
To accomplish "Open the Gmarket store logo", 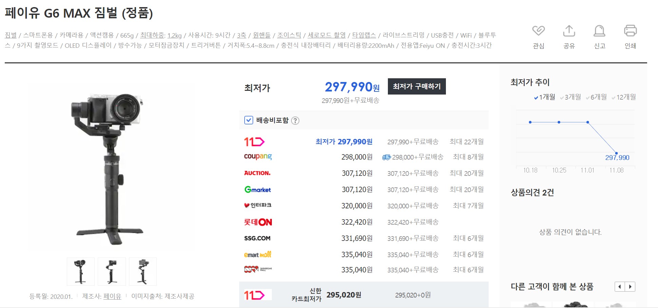I will point(258,189).
